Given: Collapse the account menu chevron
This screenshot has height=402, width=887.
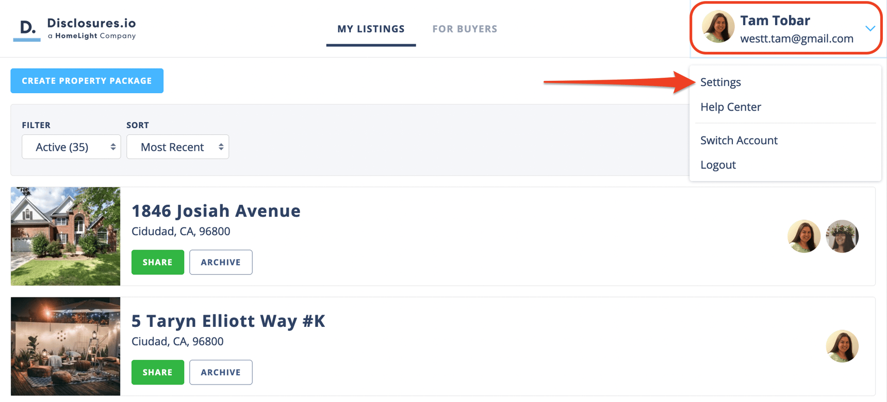Looking at the screenshot, I should click(870, 28).
